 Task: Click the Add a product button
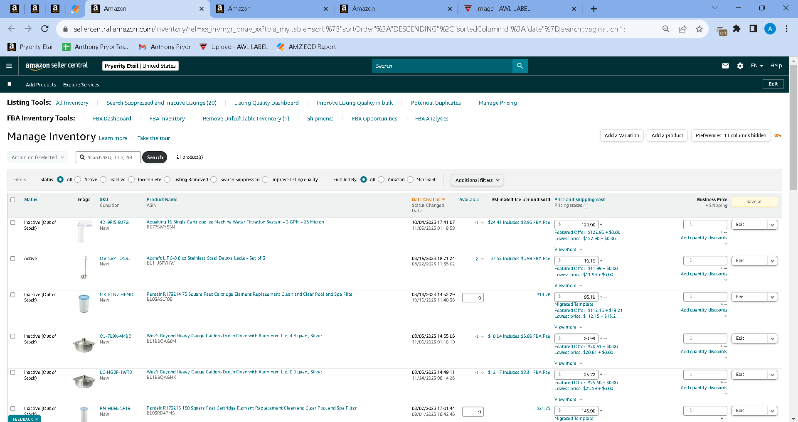667,135
